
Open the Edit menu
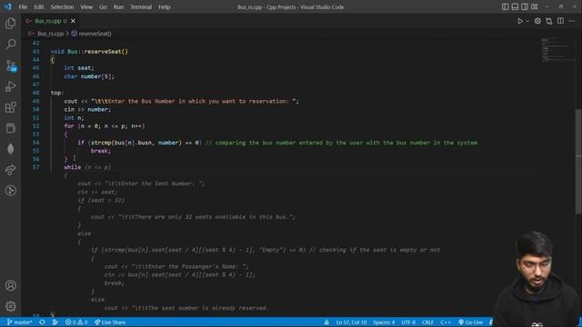(39, 7)
